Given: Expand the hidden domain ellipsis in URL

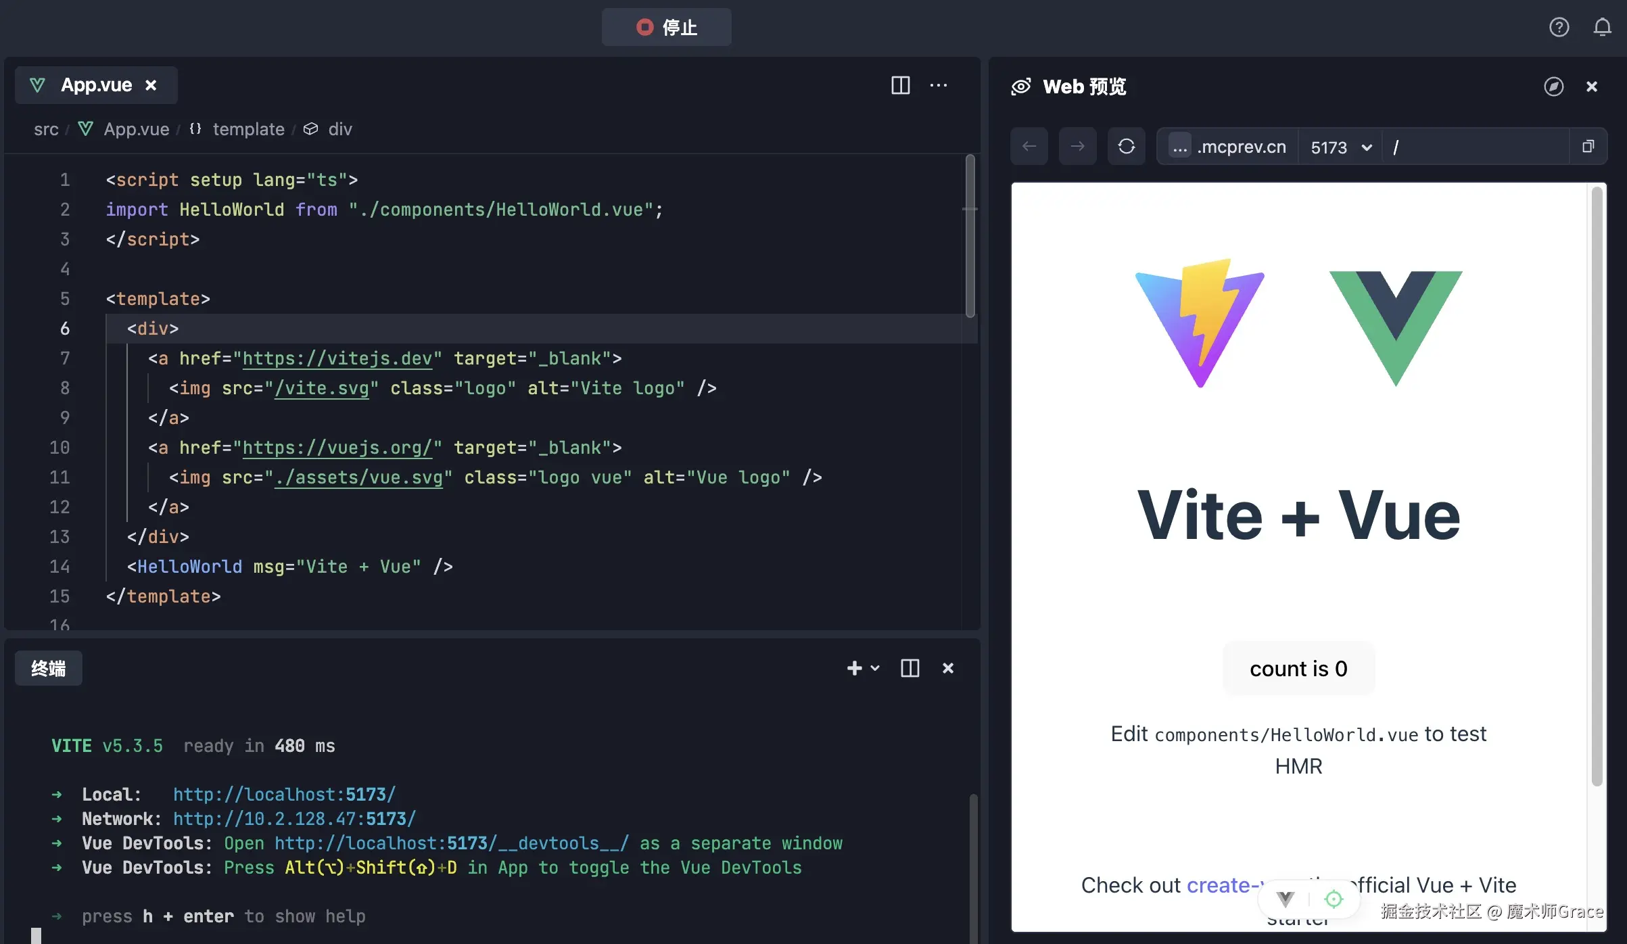Looking at the screenshot, I should click(x=1180, y=146).
